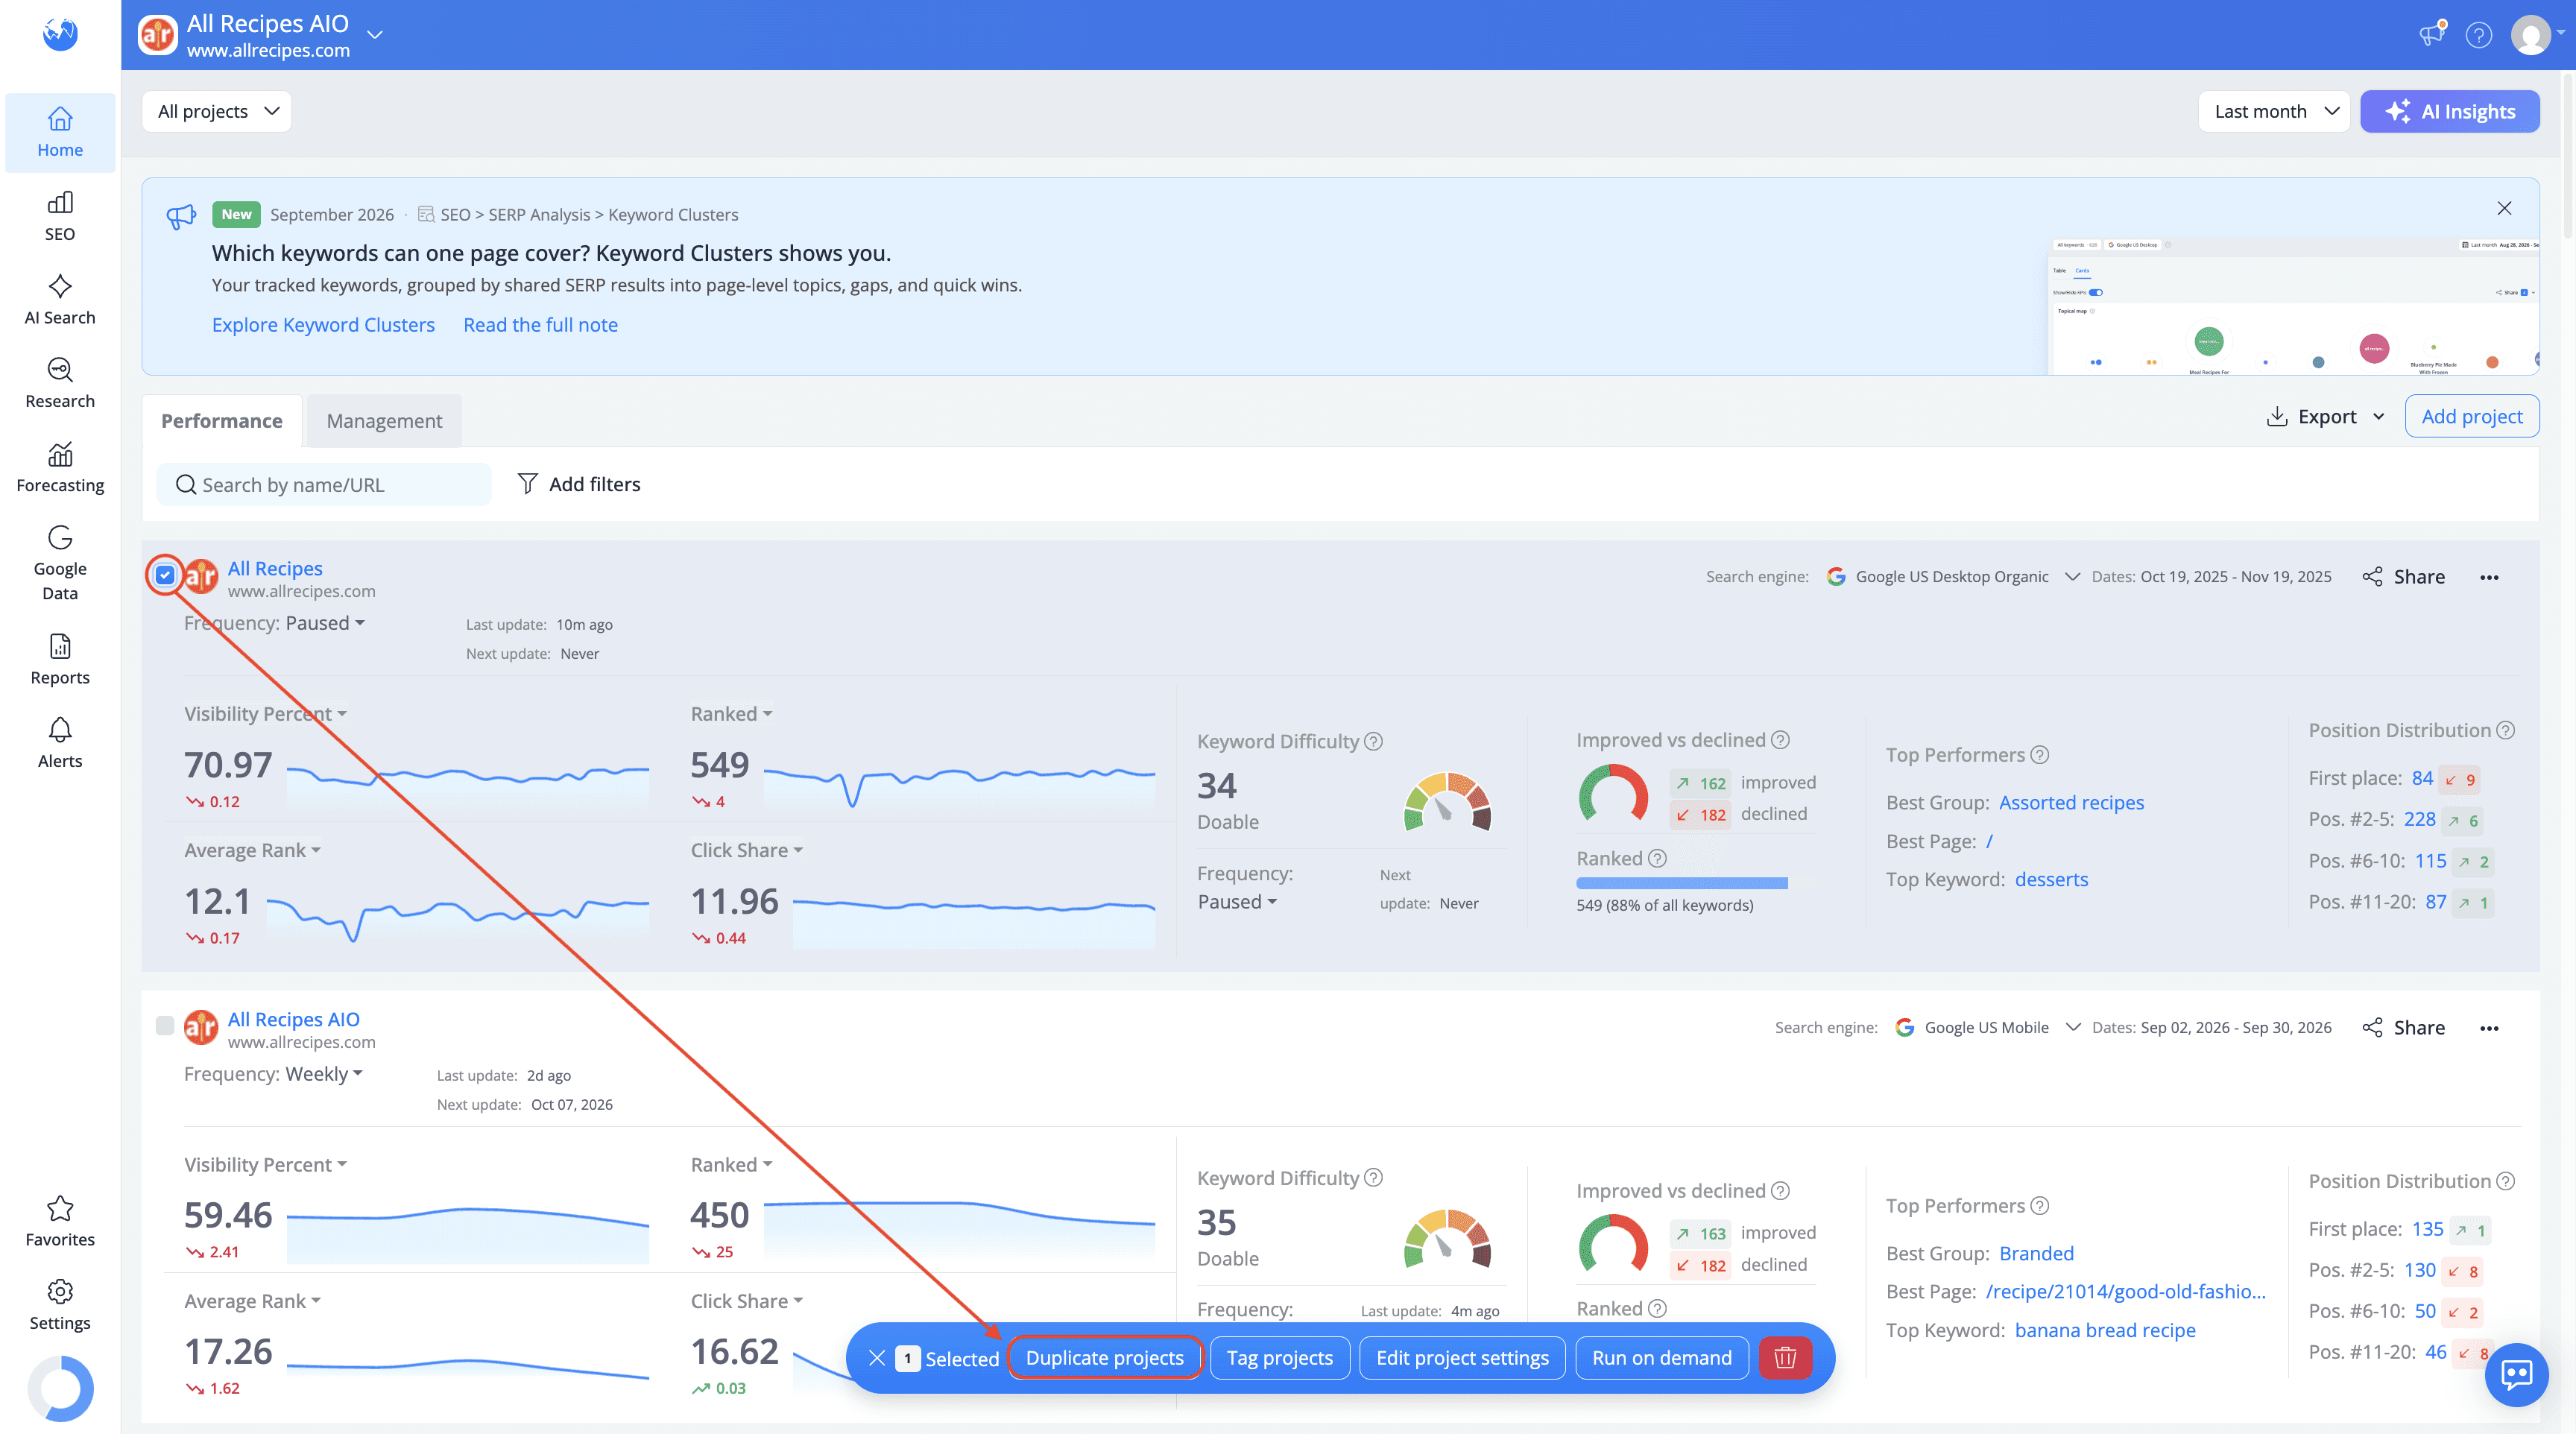Screen dimensions: 2576x1434
Task: Dismiss the Keyword Clusters announcement banner
Action: pyautogui.click(x=2504, y=208)
